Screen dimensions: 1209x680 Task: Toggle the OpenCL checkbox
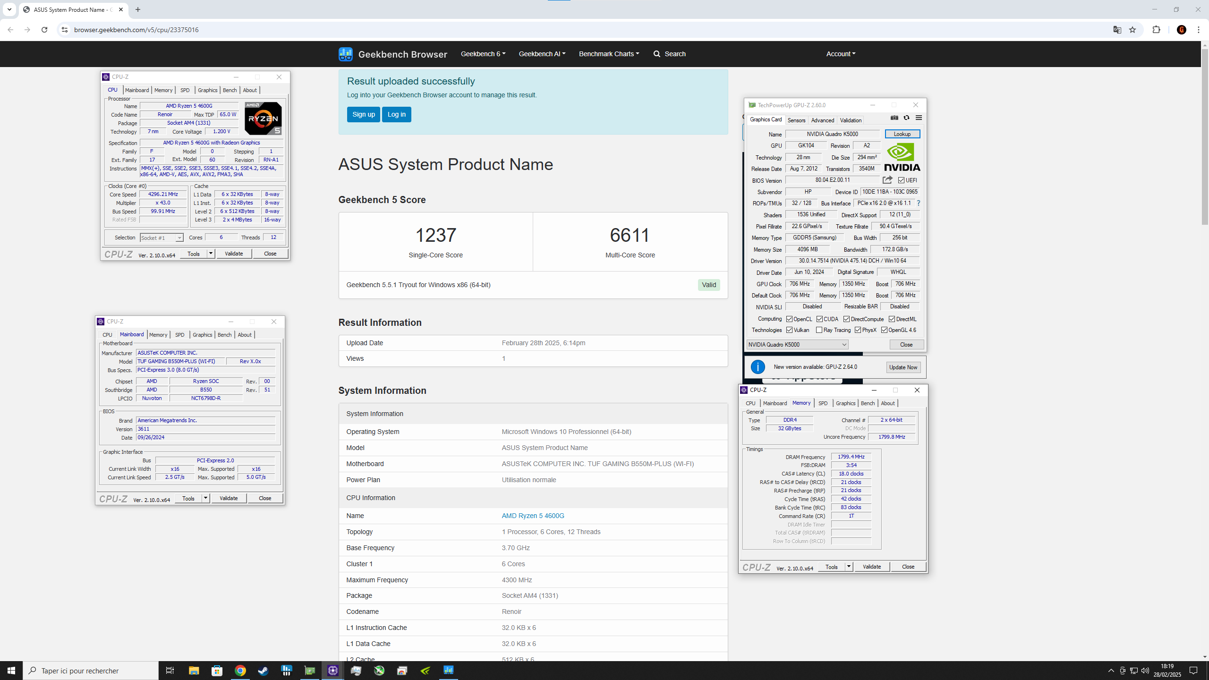pyautogui.click(x=789, y=319)
